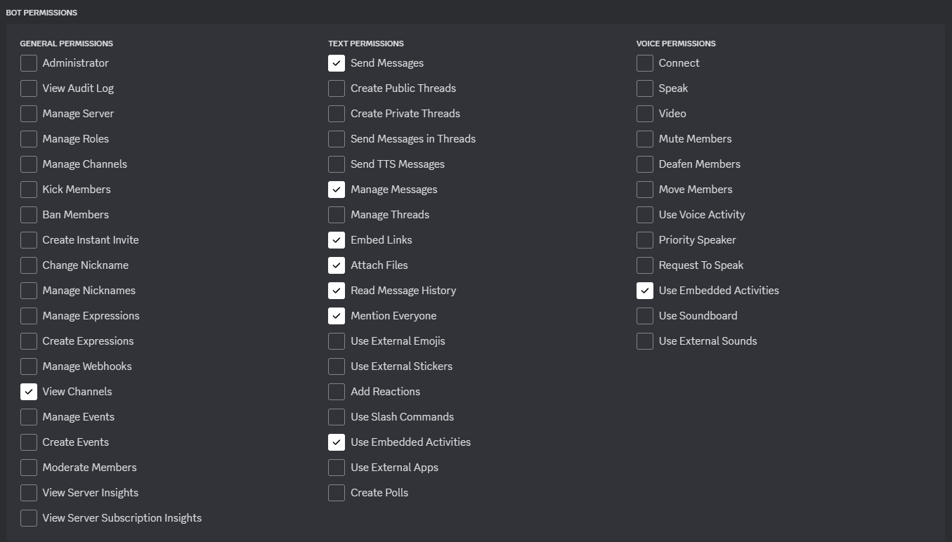Disable Use Embedded Activities in Voice Permissions
952x542 pixels.
click(644, 290)
